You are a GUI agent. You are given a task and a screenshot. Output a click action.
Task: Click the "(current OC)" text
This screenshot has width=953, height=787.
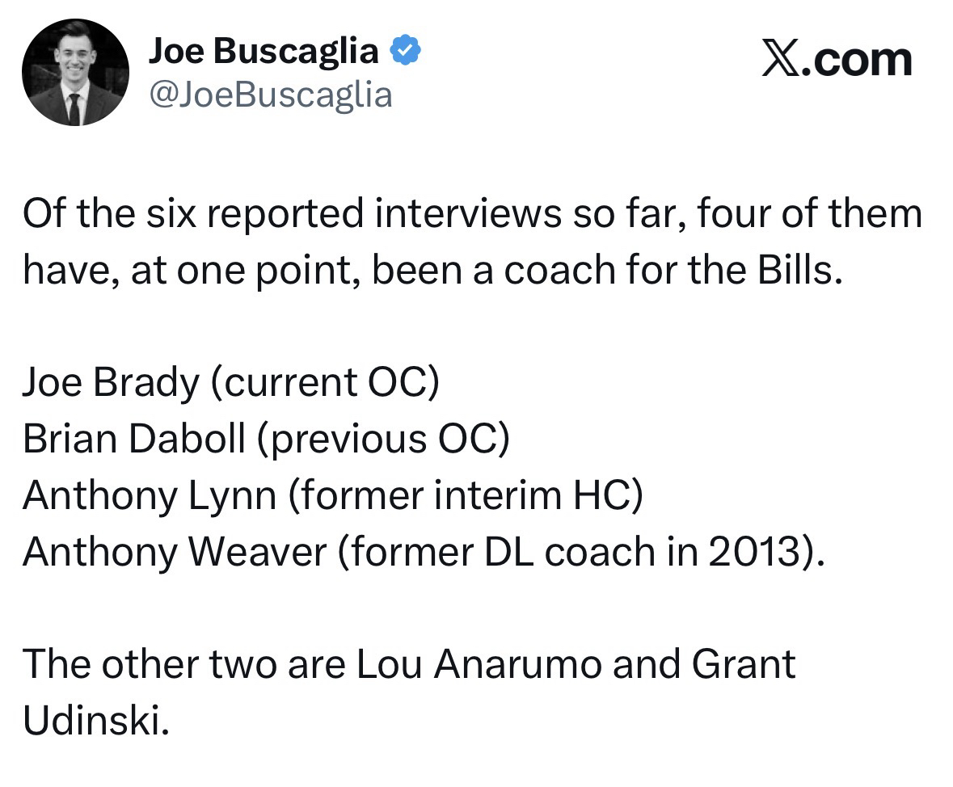pyautogui.click(x=325, y=382)
